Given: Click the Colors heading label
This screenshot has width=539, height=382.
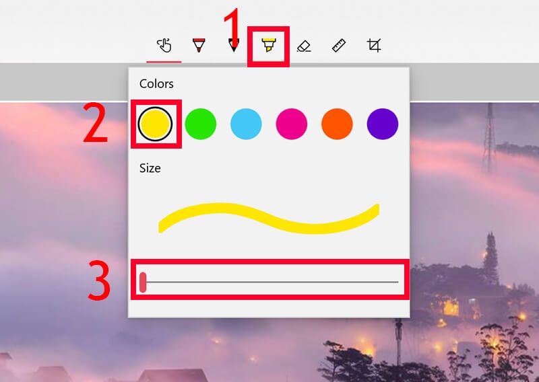Looking at the screenshot, I should (156, 84).
